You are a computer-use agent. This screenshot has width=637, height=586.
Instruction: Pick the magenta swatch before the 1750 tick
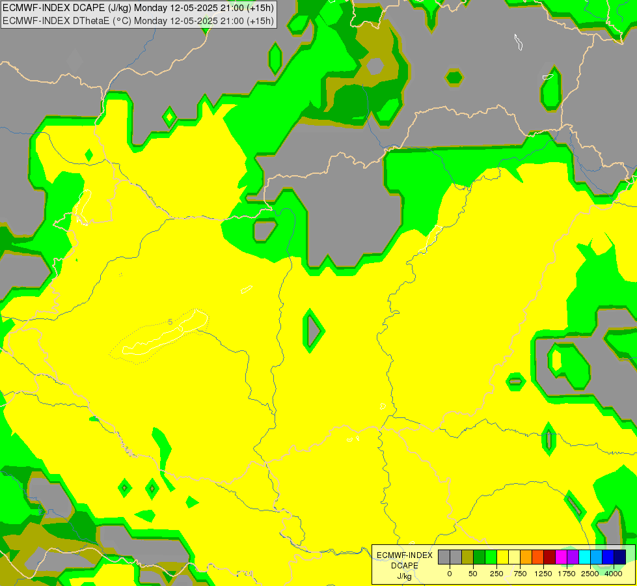coord(562,557)
